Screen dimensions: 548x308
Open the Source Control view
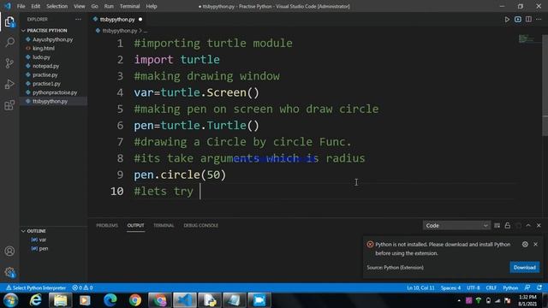click(9, 63)
